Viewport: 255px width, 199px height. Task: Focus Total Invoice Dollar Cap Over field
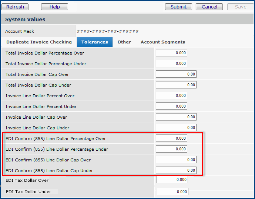(176, 74)
